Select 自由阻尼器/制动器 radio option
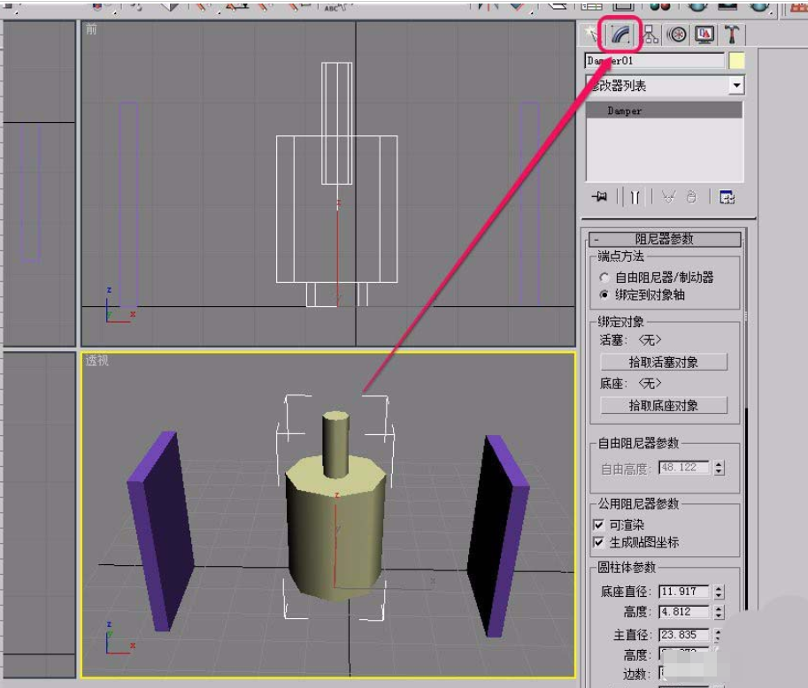 [x=604, y=278]
